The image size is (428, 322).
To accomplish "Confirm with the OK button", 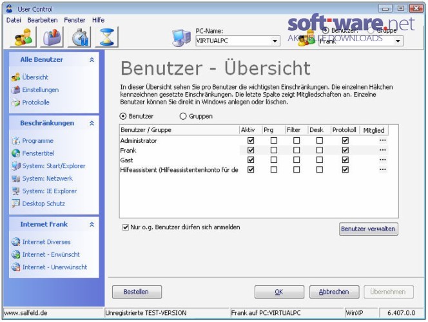I will (279, 292).
